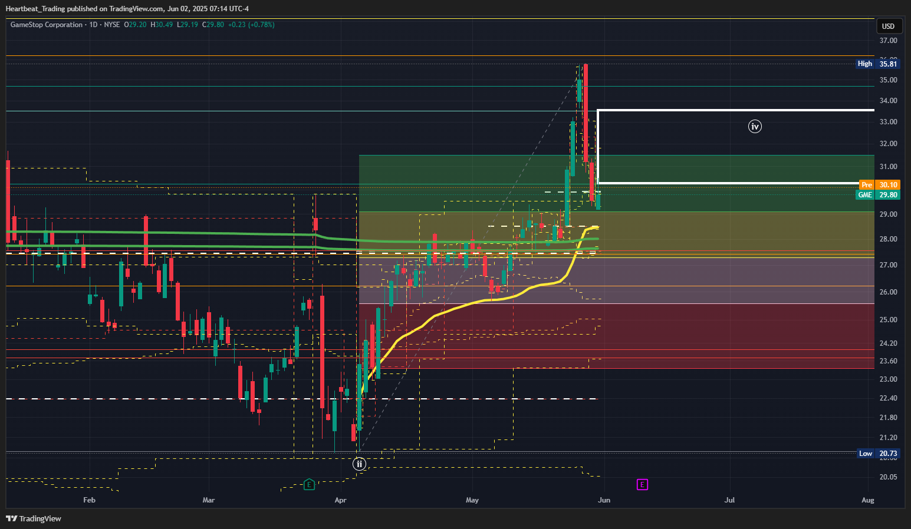This screenshot has height=529, width=911.
Task: Click the green earnings E marker
Action: click(309, 485)
